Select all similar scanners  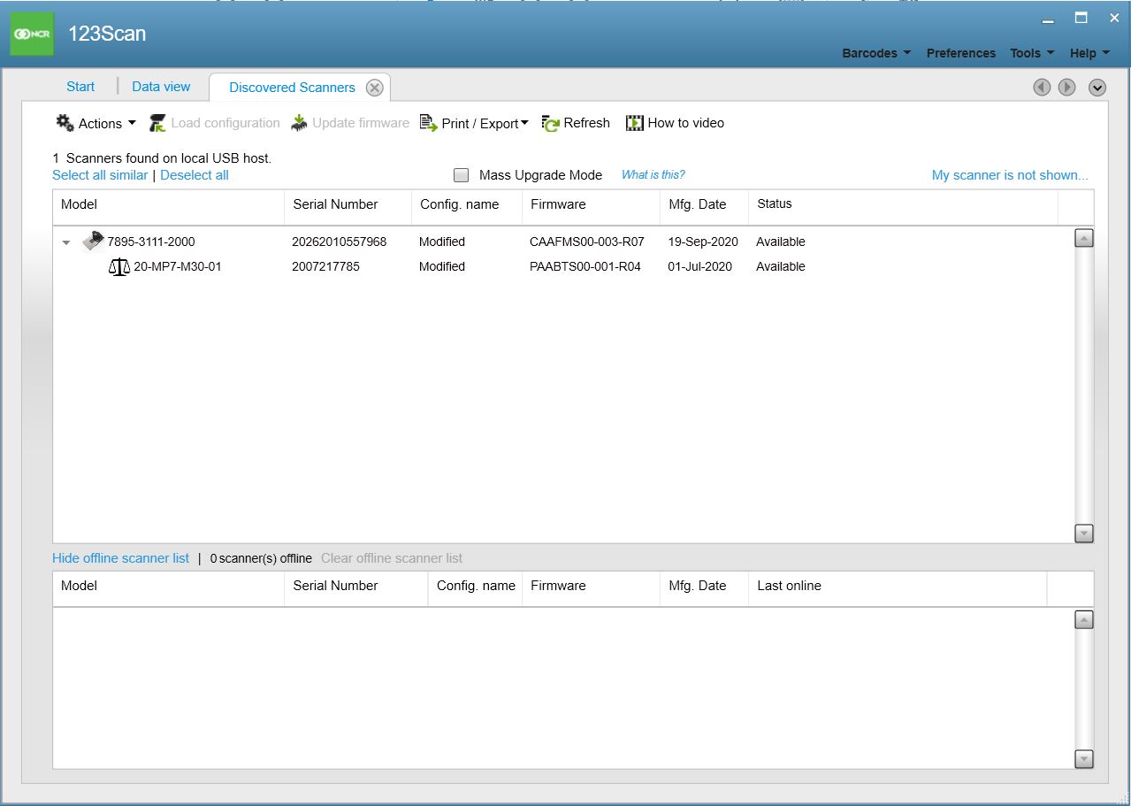click(x=99, y=174)
